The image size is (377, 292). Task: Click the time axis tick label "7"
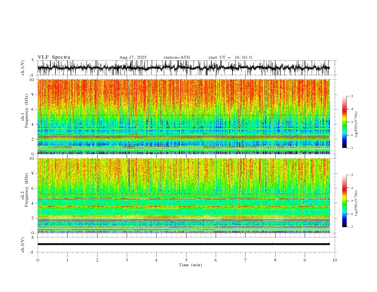pos(246,260)
